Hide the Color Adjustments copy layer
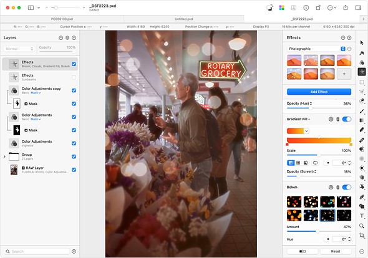The width and height of the screenshot is (368, 258). (74, 90)
